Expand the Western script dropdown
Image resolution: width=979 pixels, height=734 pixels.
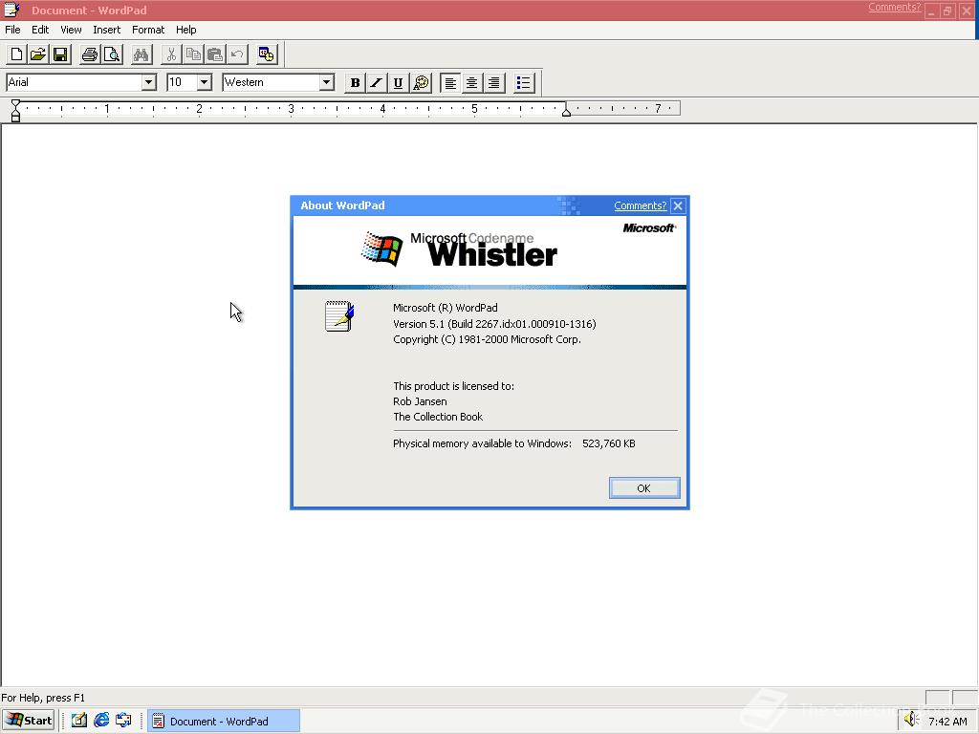pos(326,82)
